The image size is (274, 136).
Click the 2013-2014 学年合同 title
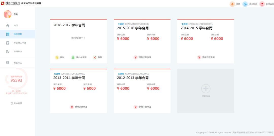pos(69,78)
